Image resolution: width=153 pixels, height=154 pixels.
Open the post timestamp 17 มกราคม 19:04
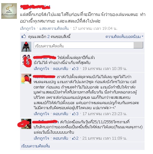point(95,29)
